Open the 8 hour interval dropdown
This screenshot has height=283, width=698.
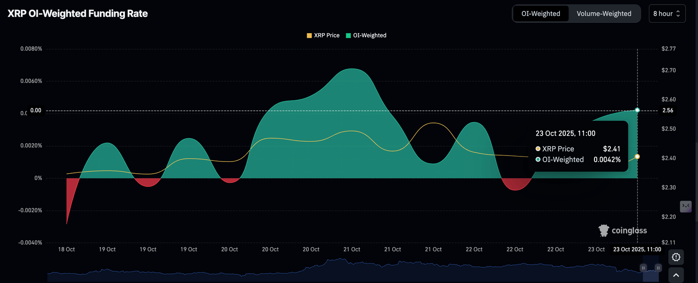666,14
